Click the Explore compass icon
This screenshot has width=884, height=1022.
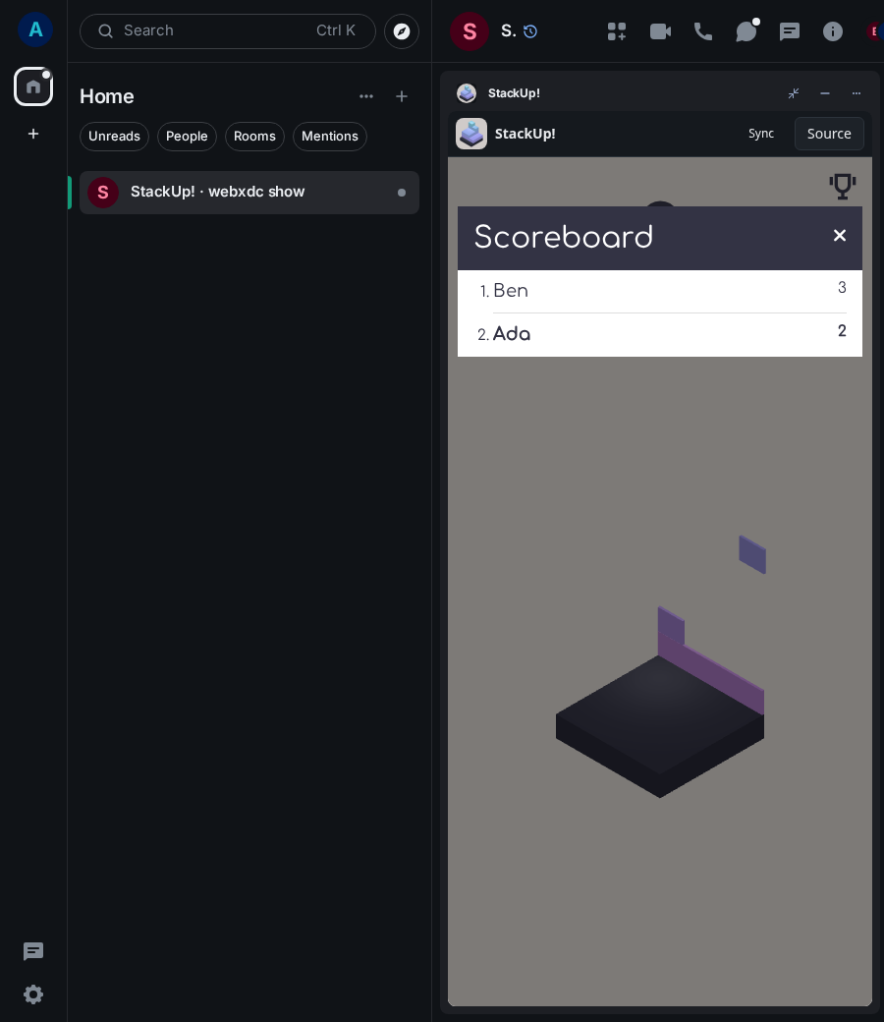pos(402,31)
